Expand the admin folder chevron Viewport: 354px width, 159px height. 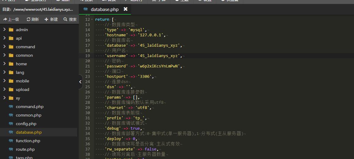pos(4,30)
